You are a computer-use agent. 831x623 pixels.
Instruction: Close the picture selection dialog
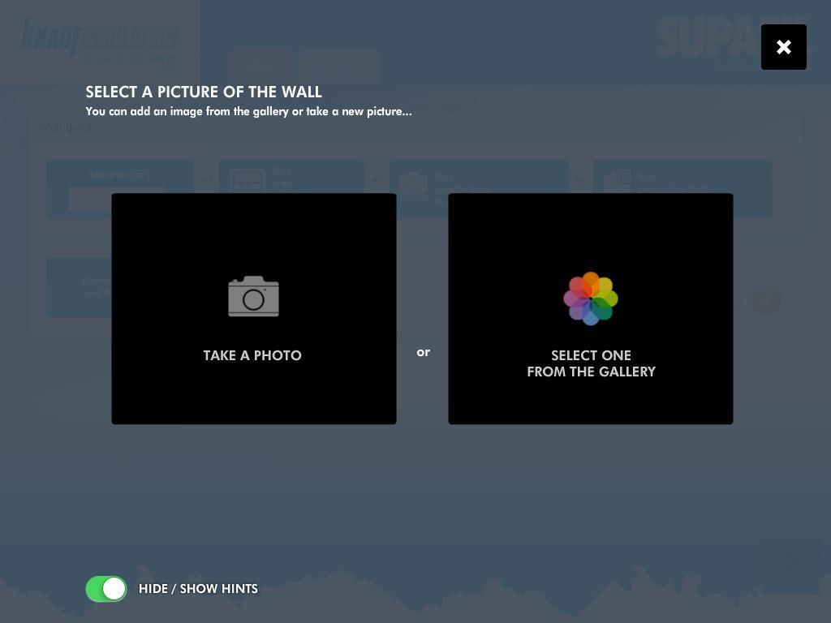pos(783,47)
